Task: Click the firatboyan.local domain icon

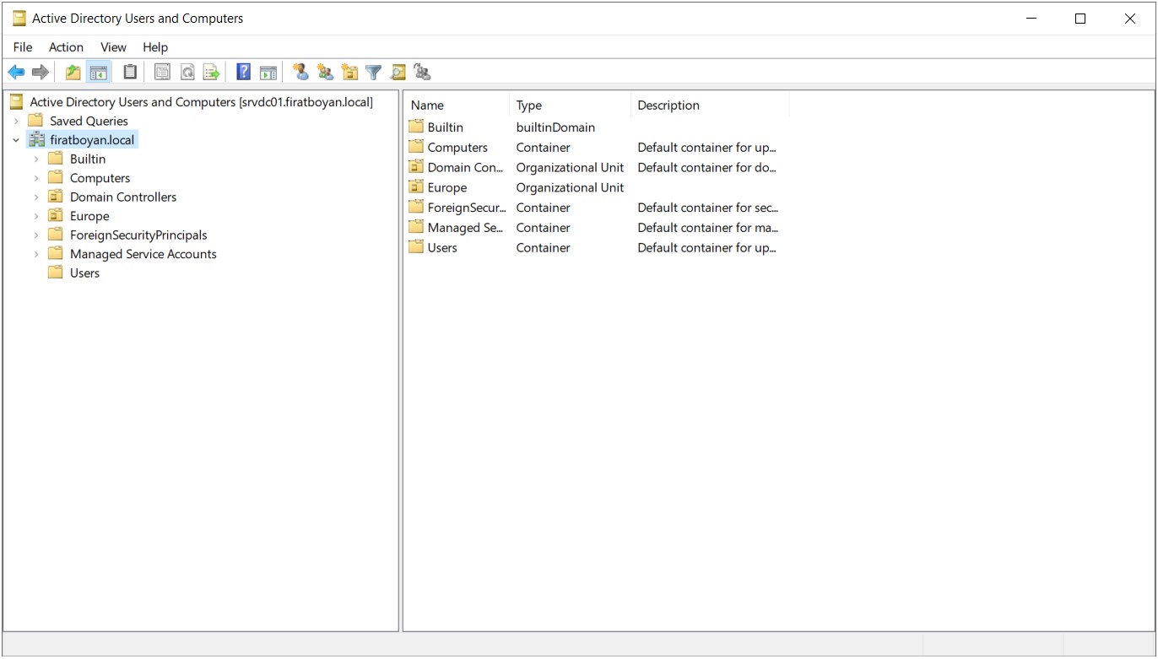Action: click(36, 139)
